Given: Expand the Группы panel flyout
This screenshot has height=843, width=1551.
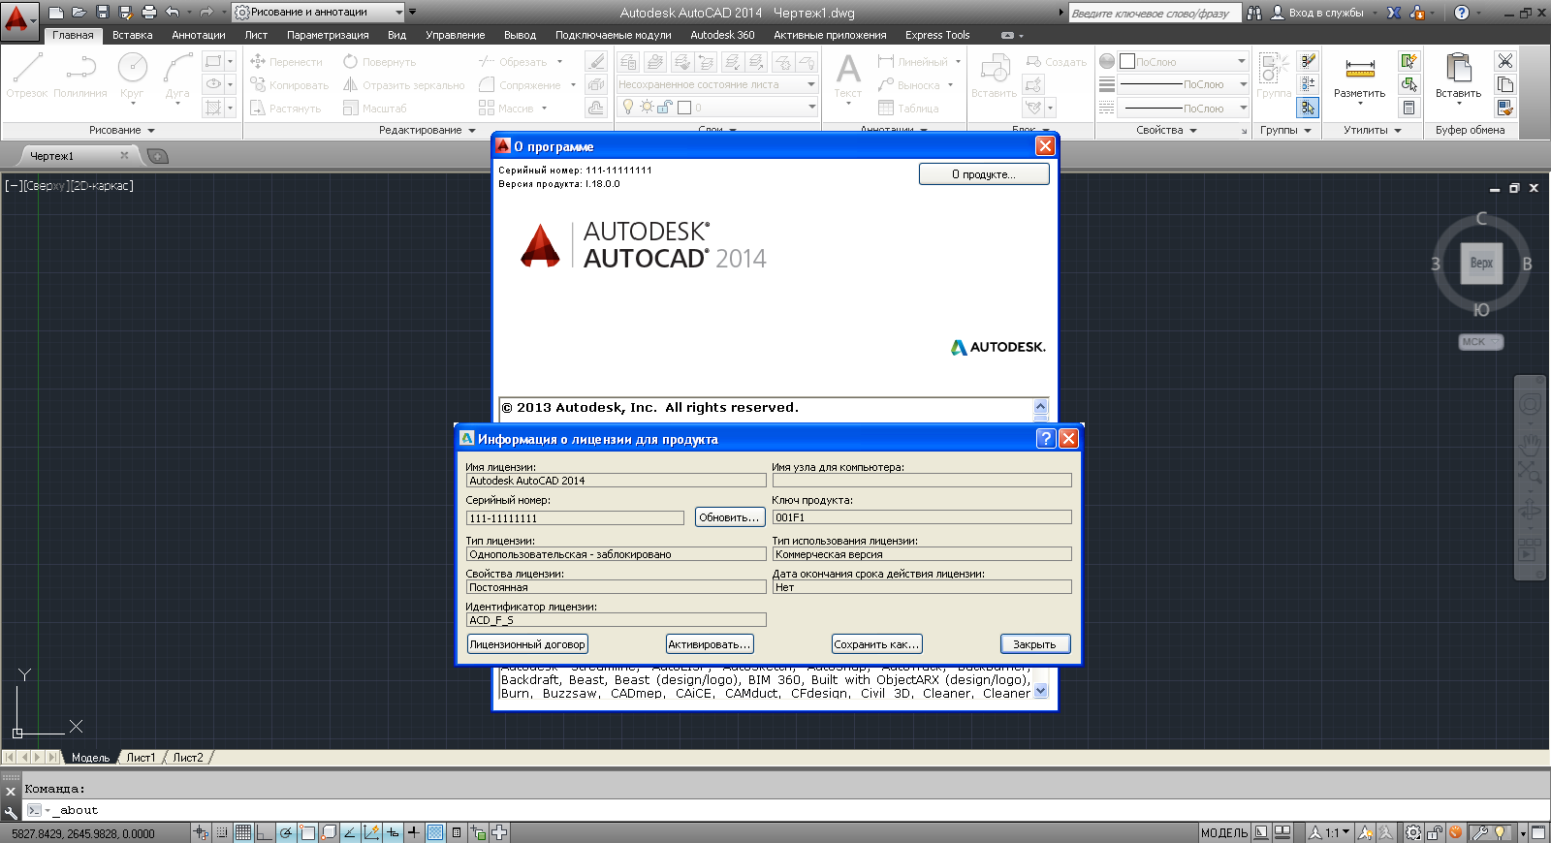Looking at the screenshot, I should (x=1285, y=130).
